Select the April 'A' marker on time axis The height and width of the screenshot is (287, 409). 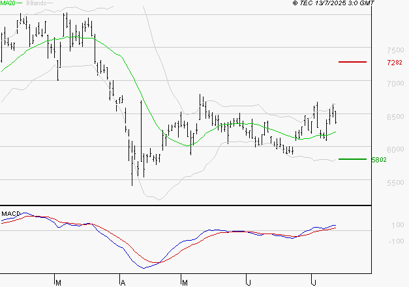pyautogui.click(x=122, y=282)
